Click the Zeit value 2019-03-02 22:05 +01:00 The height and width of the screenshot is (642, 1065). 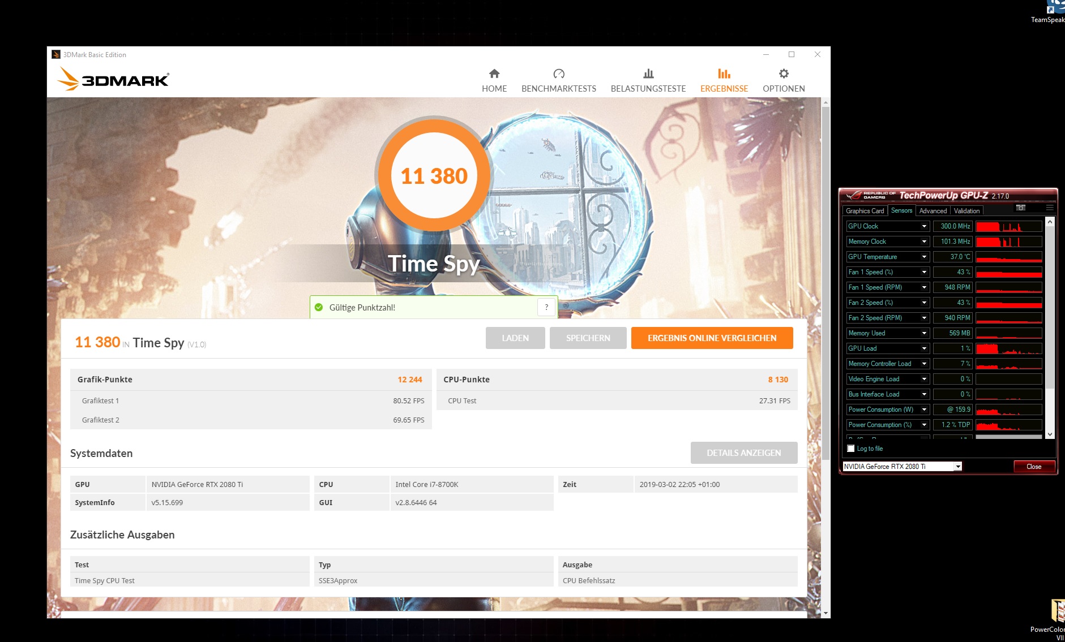pos(679,484)
